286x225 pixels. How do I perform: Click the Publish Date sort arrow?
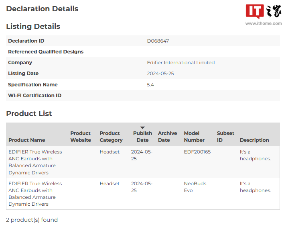pyautogui.click(x=142, y=127)
